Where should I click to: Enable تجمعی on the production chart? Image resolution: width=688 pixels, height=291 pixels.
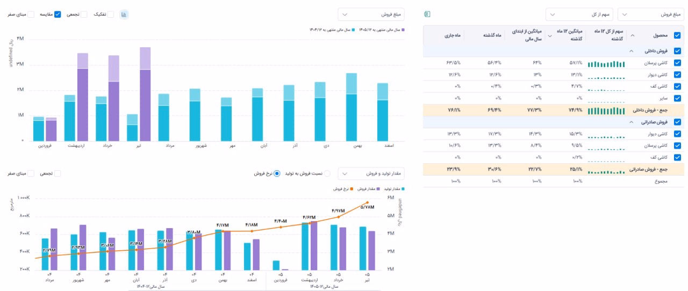(58, 173)
